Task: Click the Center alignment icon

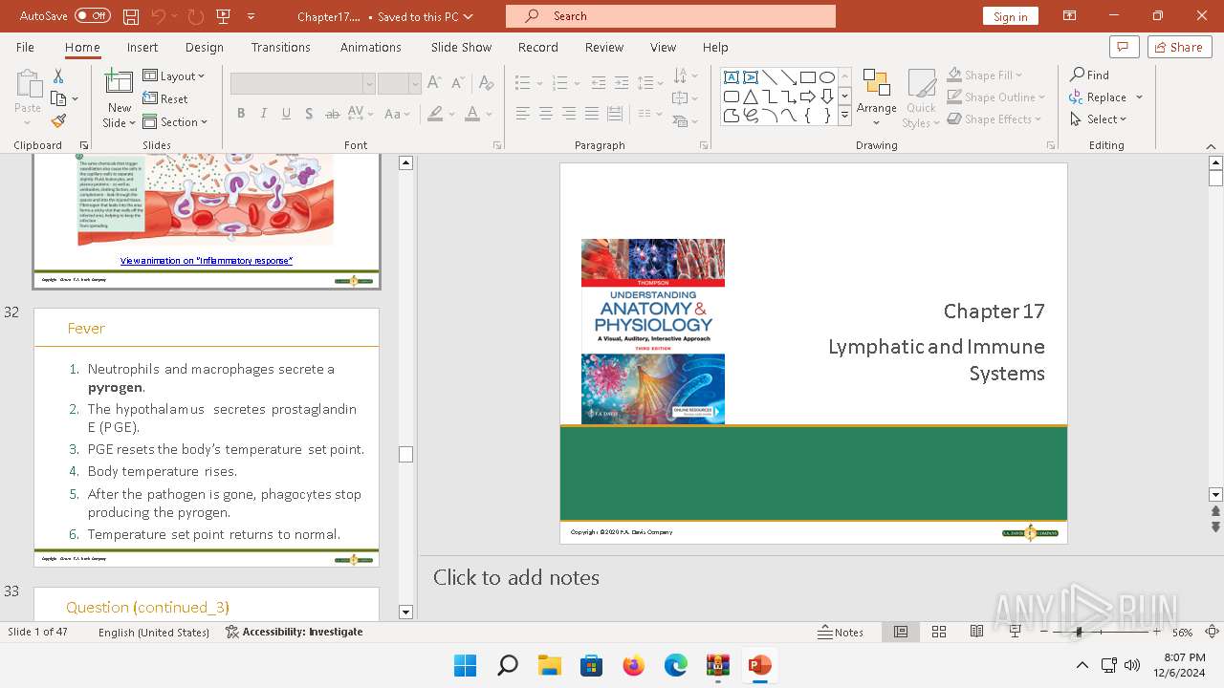Action: click(545, 114)
